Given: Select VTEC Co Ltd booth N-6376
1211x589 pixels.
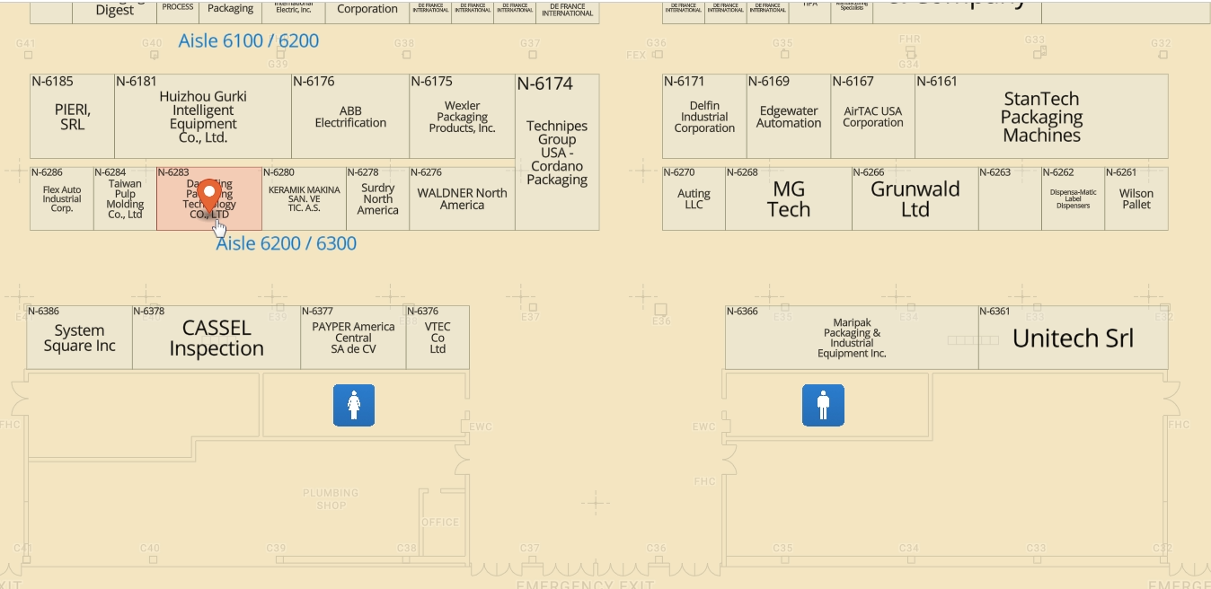Looking at the screenshot, I should (x=438, y=338).
